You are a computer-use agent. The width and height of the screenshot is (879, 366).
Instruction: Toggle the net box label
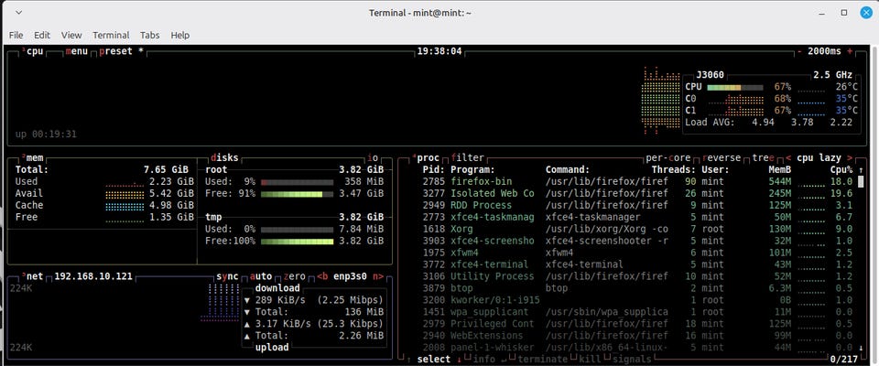click(33, 276)
